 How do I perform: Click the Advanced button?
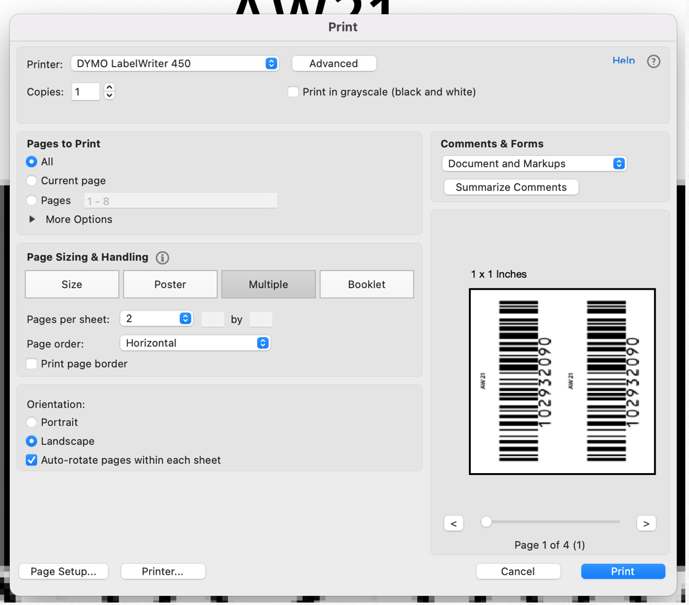pos(334,63)
